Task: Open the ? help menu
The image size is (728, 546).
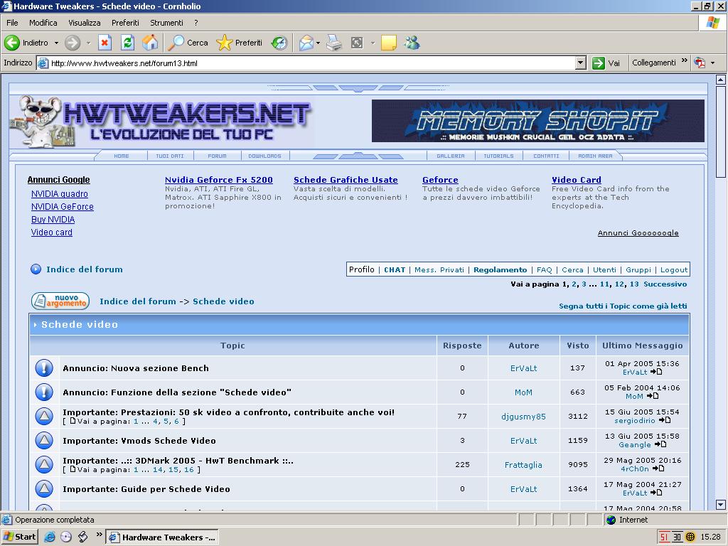Action: 196,23
